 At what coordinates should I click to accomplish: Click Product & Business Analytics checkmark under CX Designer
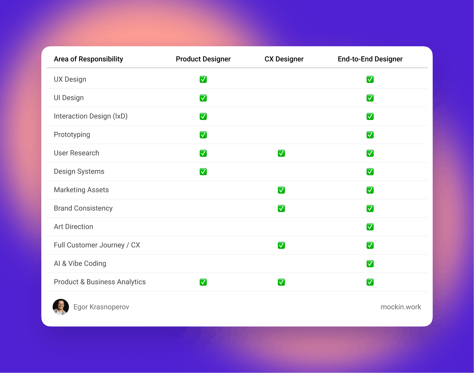[x=281, y=282]
